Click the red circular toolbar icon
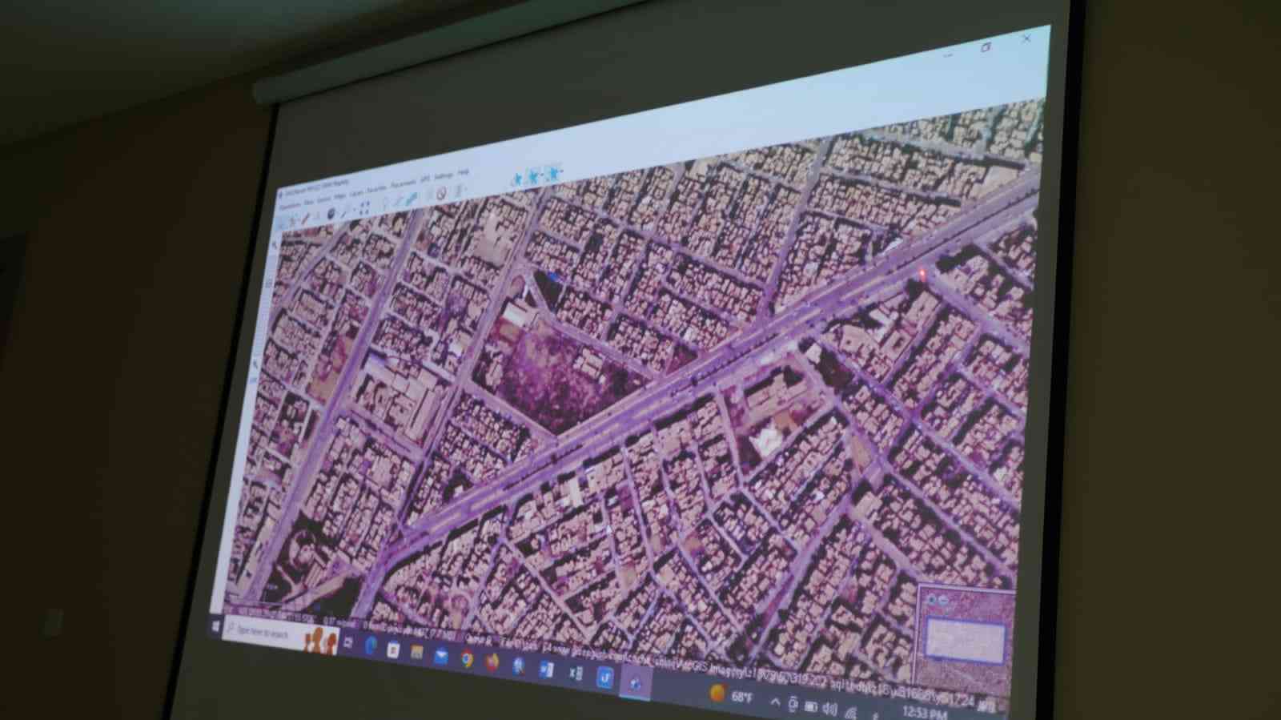Image resolution: width=1281 pixels, height=720 pixels. point(440,193)
